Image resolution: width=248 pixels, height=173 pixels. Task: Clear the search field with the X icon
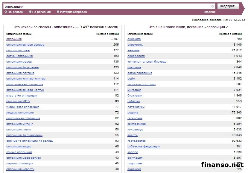click(212, 6)
